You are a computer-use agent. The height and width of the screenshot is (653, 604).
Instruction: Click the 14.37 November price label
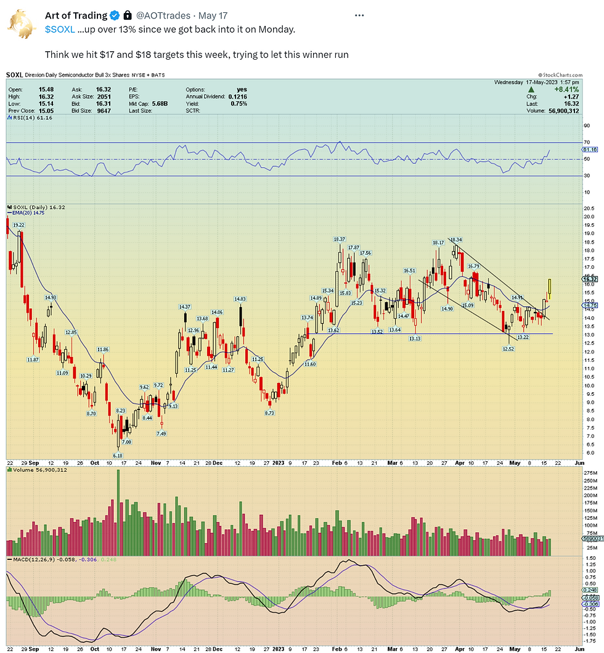point(184,307)
